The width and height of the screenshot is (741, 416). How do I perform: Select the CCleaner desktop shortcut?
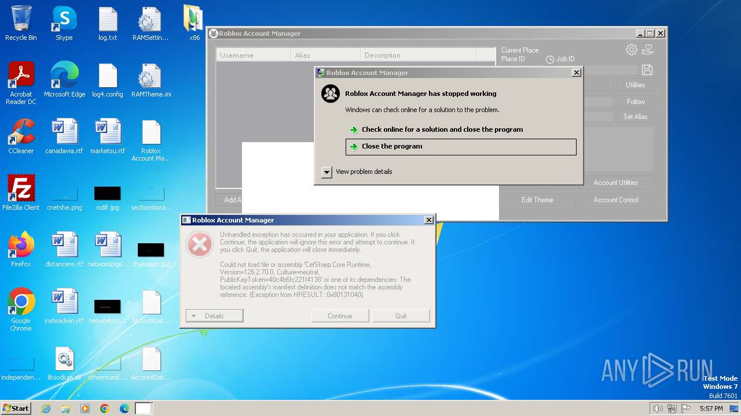click(21, 137)
